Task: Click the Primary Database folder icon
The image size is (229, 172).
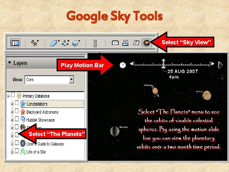Action: 19,96
